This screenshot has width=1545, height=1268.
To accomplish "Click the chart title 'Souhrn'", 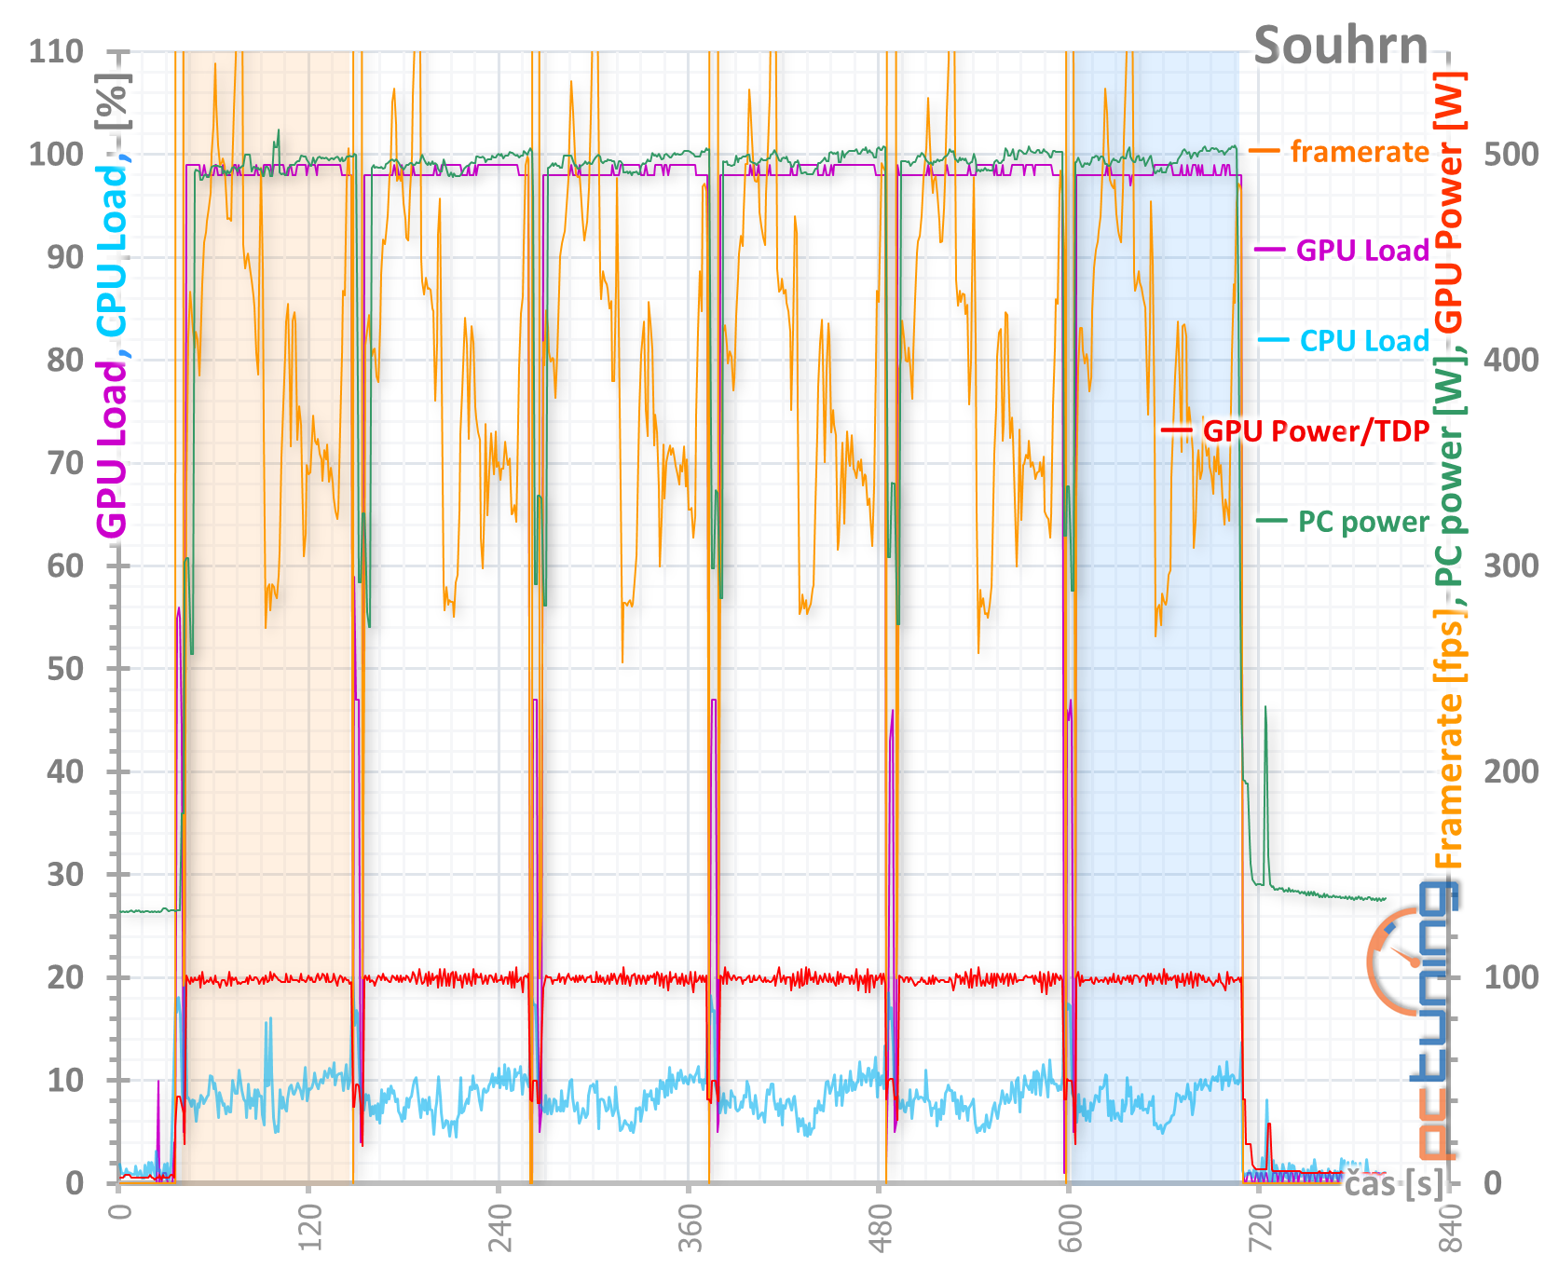I will (1341, 46).
